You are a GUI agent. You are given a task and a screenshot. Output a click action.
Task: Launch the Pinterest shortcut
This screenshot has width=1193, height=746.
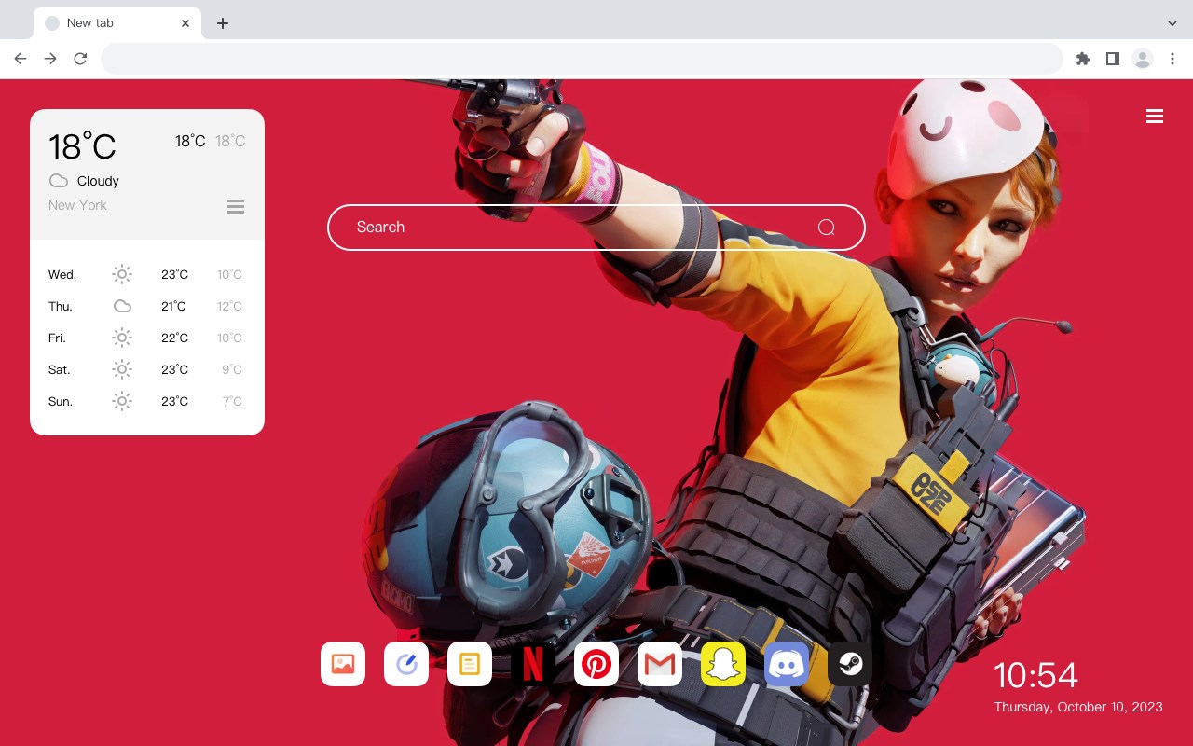(596, 664)
